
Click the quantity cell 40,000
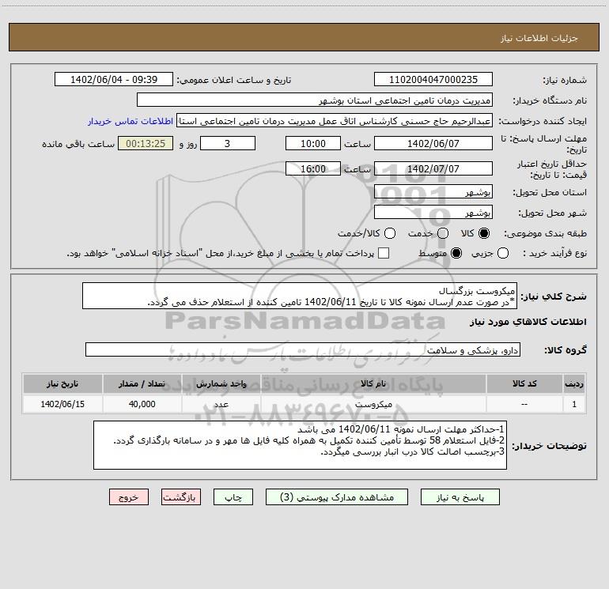tap(142, 404)
